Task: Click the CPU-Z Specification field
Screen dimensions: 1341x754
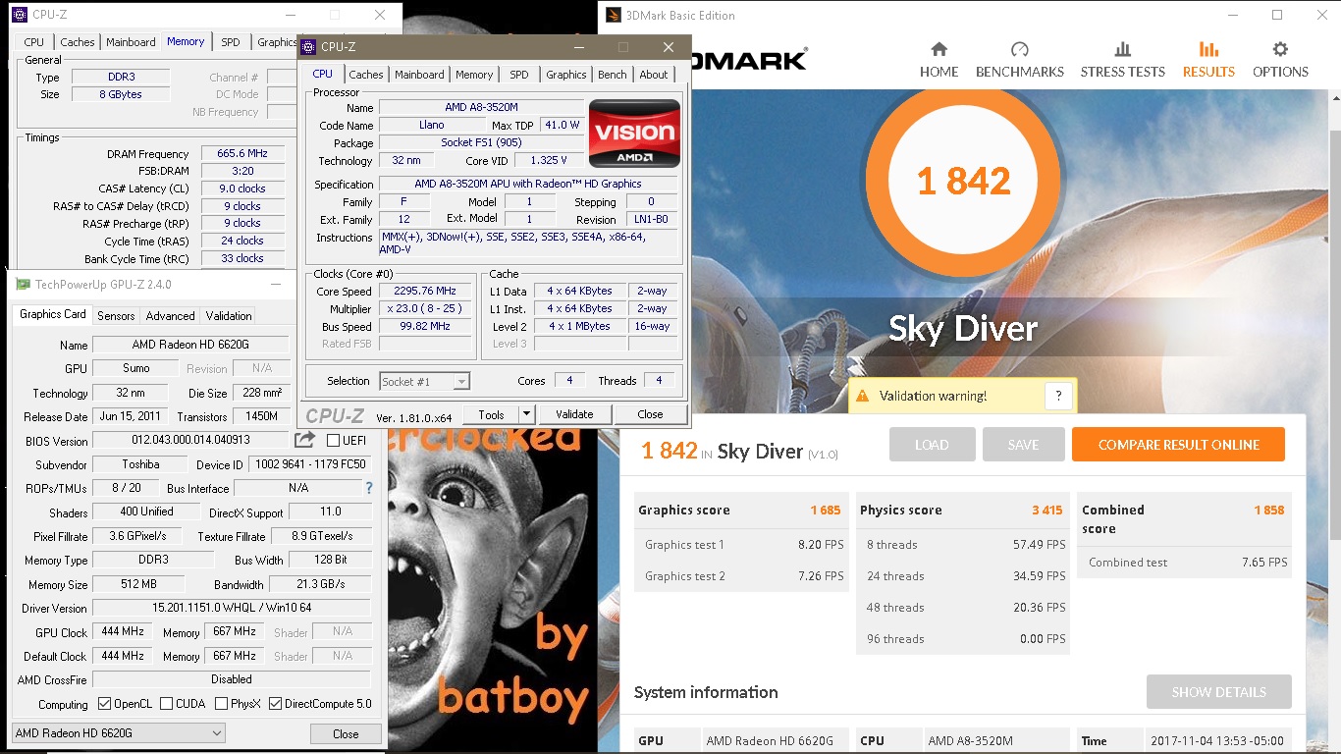Action: 527,184
